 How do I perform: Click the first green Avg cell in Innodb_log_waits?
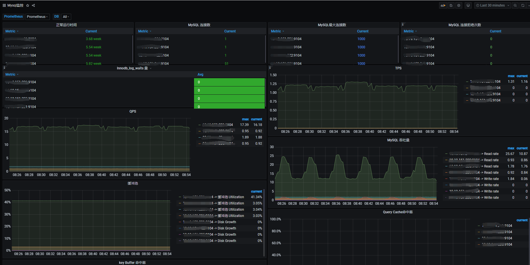[x=229, y=82]
